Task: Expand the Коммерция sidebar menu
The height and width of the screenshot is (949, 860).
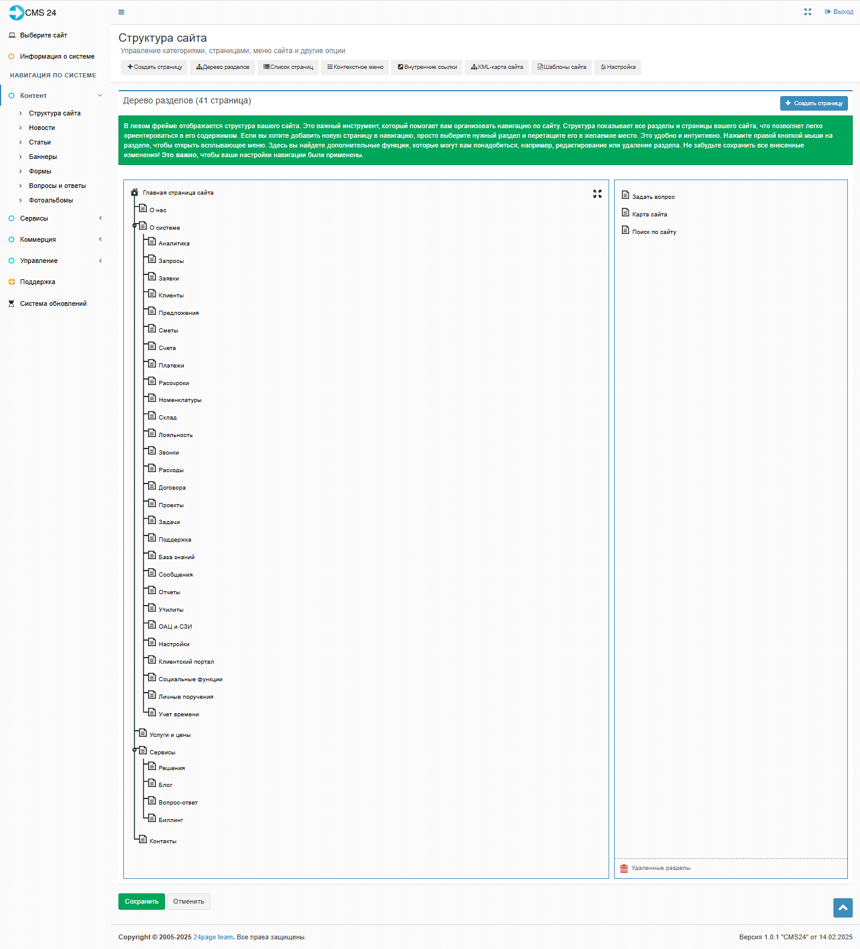Action: click(38, 240)
